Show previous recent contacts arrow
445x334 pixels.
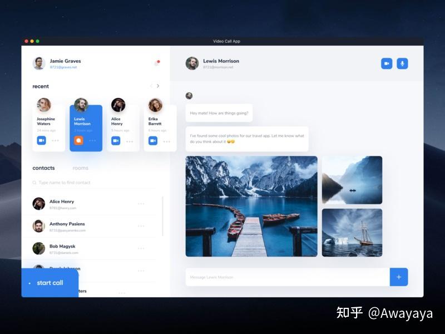click(151, 86)
